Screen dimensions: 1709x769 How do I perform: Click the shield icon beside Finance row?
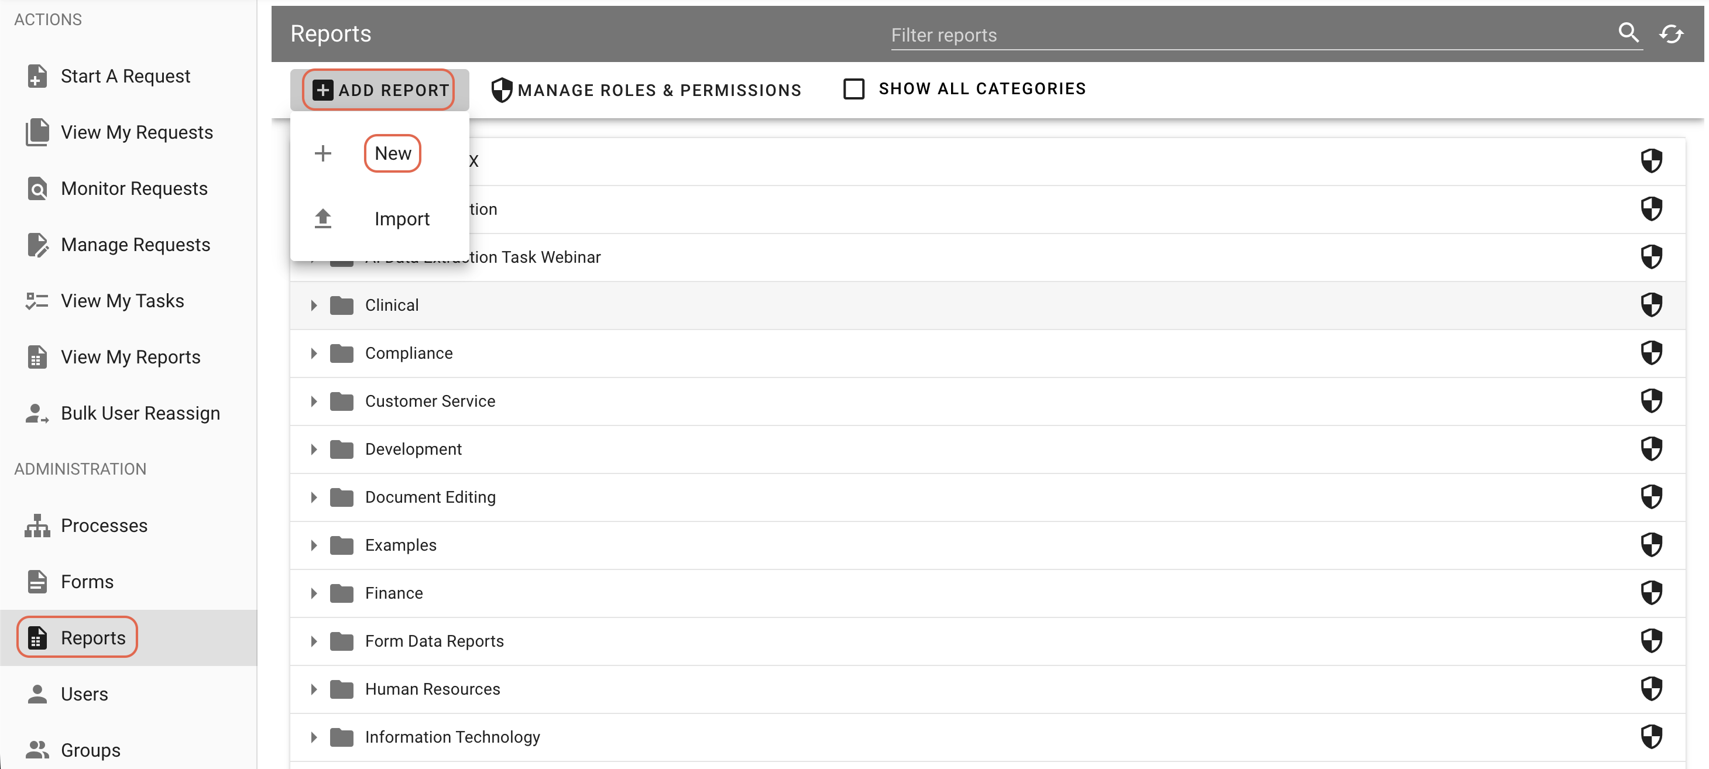pos(1652,593)
